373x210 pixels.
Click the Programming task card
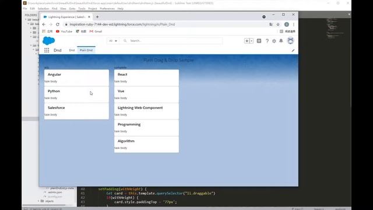(146, 128)
